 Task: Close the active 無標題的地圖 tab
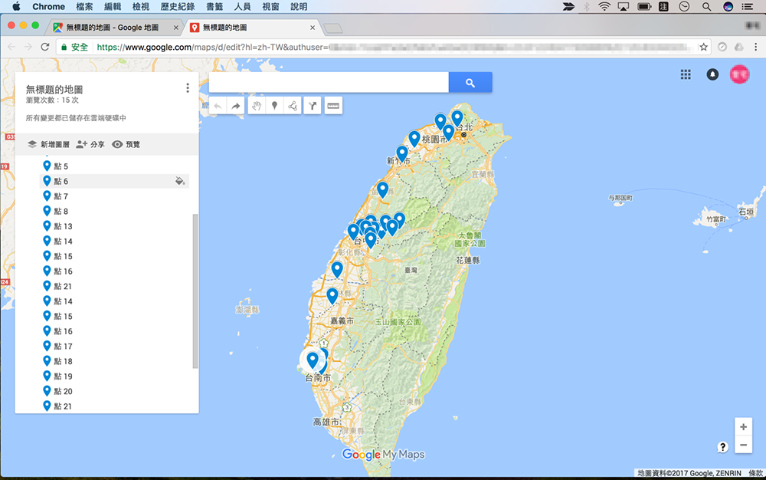point(313,28)
